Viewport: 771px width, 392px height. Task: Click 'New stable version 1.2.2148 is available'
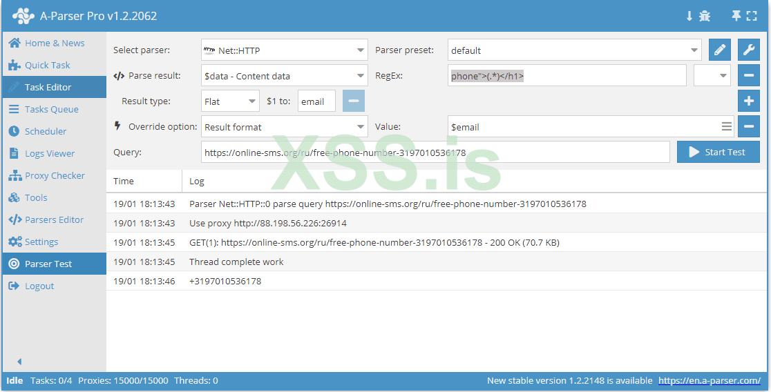(x=569, y=381)
